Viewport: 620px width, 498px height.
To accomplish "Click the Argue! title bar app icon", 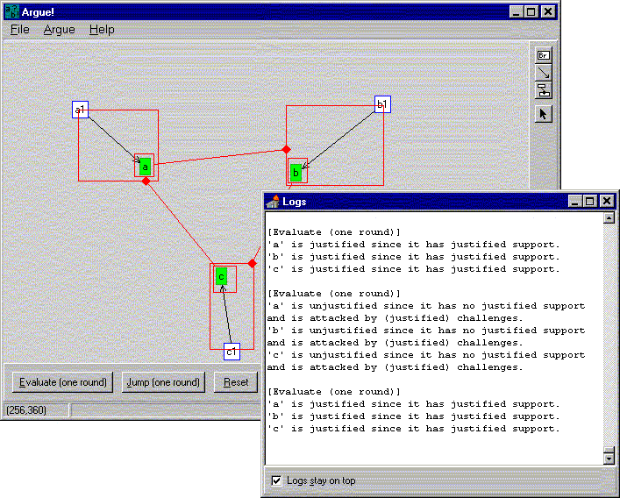I will [12, 11].
